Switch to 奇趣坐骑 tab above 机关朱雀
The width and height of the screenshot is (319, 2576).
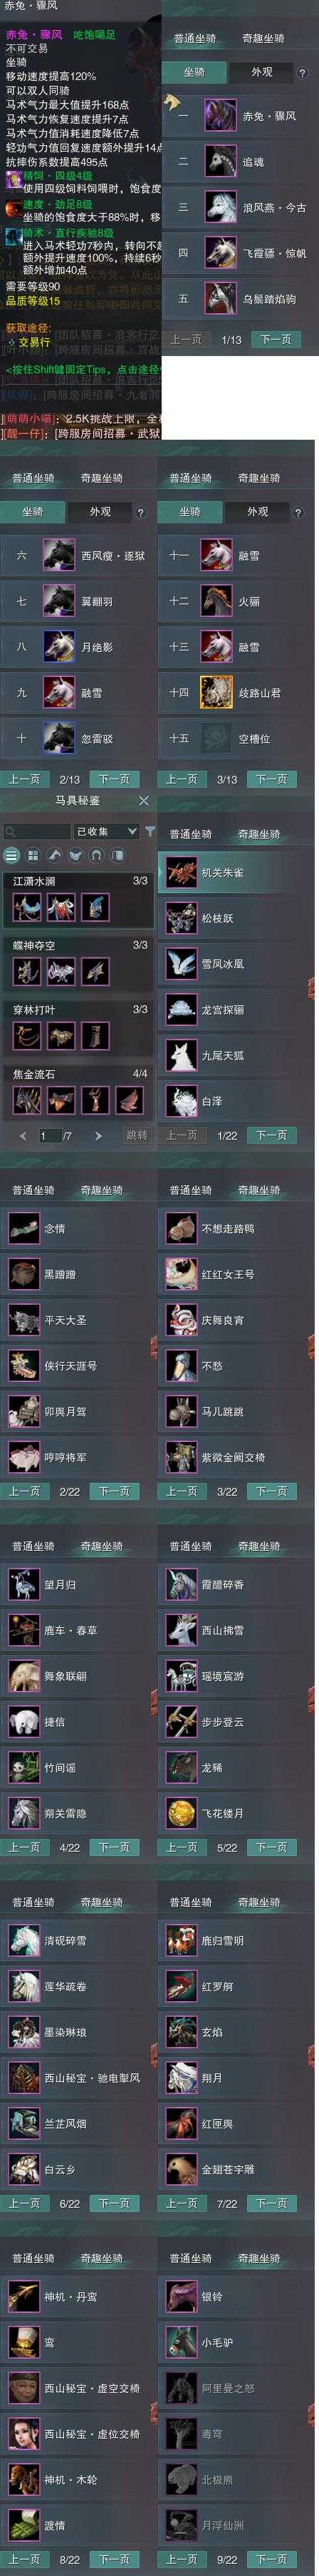259,834
